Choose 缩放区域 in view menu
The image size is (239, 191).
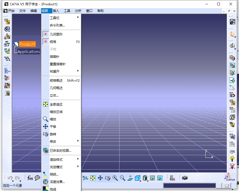61,112
